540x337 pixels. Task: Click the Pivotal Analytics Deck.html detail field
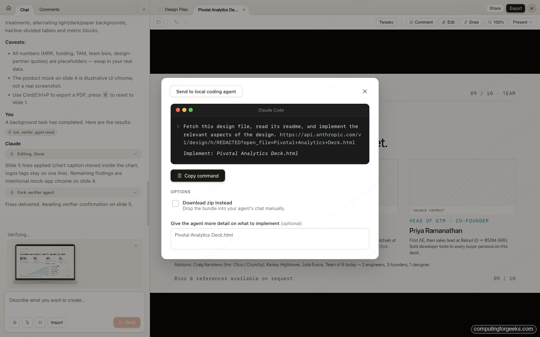tap(270, 239)
